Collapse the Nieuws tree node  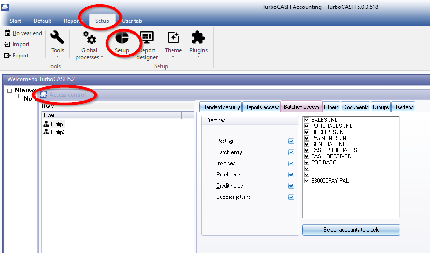coord(10,90)
